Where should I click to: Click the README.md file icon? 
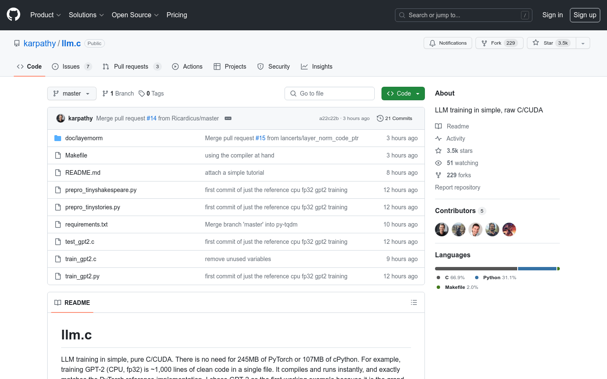pos(58,173)
